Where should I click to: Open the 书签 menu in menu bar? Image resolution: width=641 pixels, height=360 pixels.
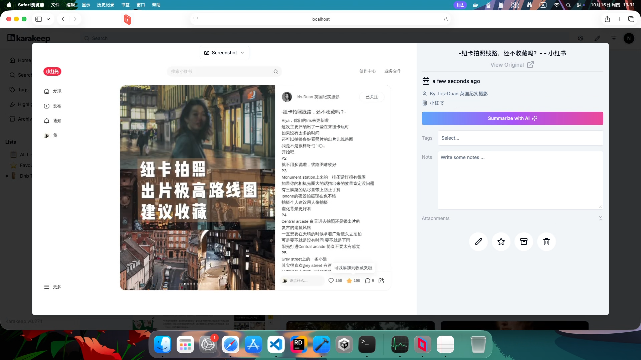pos(125,5)
